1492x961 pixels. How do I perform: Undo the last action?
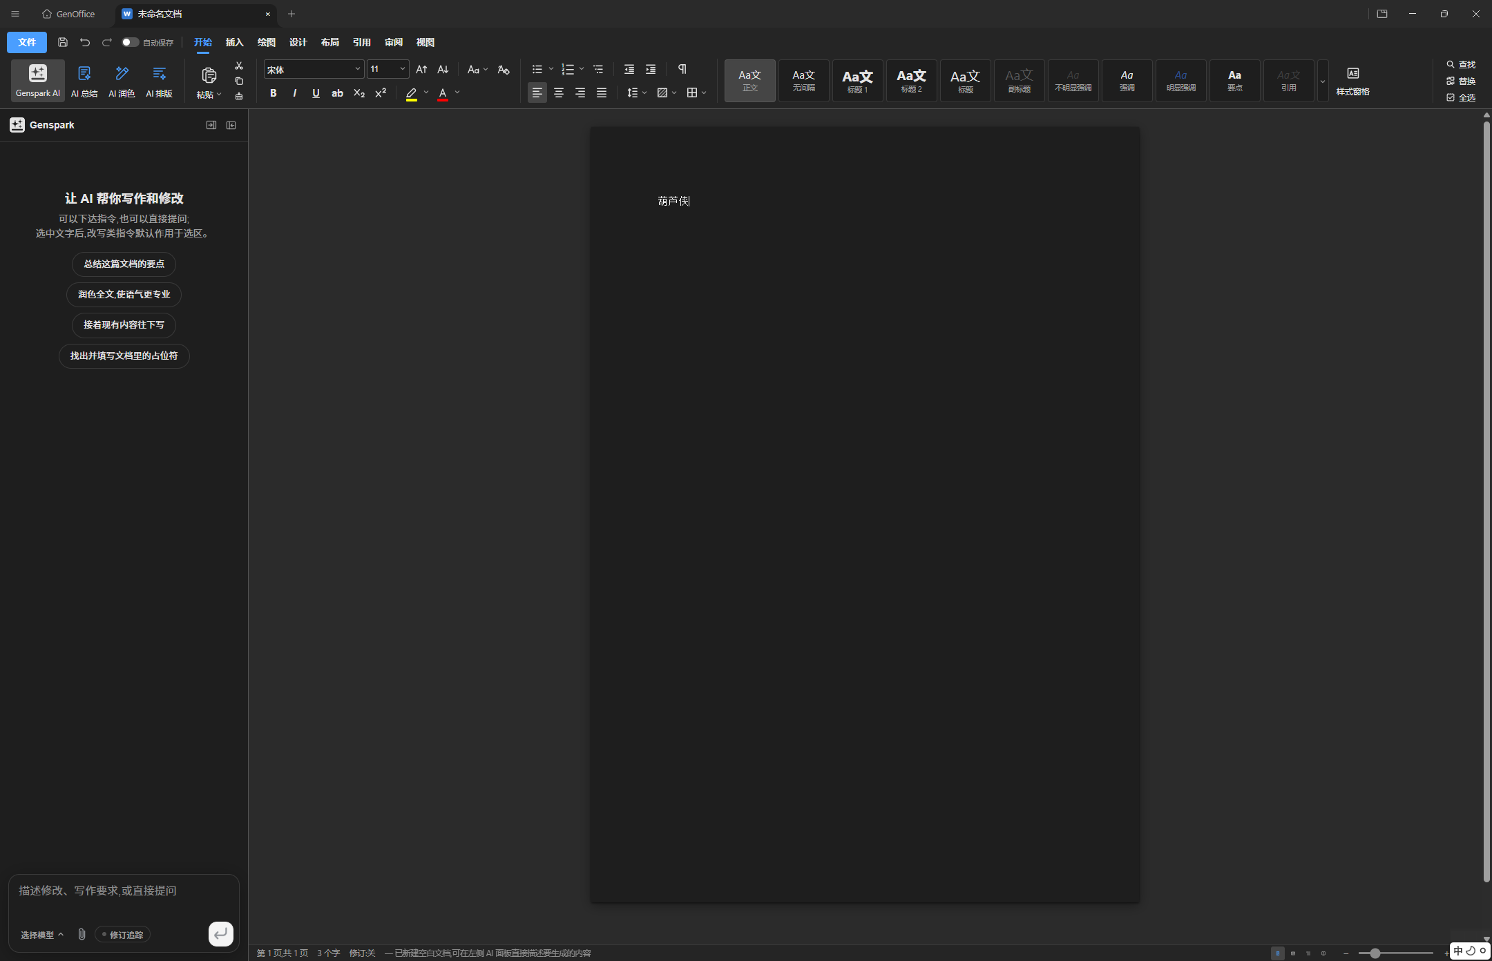point(85,42)
